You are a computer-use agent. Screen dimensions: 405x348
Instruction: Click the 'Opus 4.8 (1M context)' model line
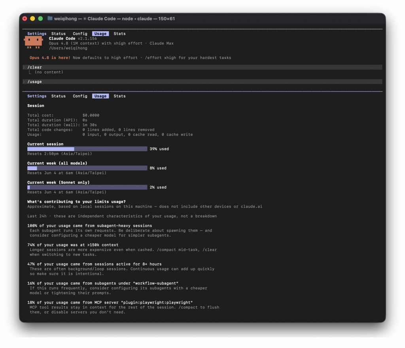(111, 44)
